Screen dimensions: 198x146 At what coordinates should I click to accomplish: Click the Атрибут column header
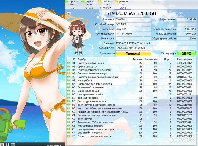pos(82,59)
